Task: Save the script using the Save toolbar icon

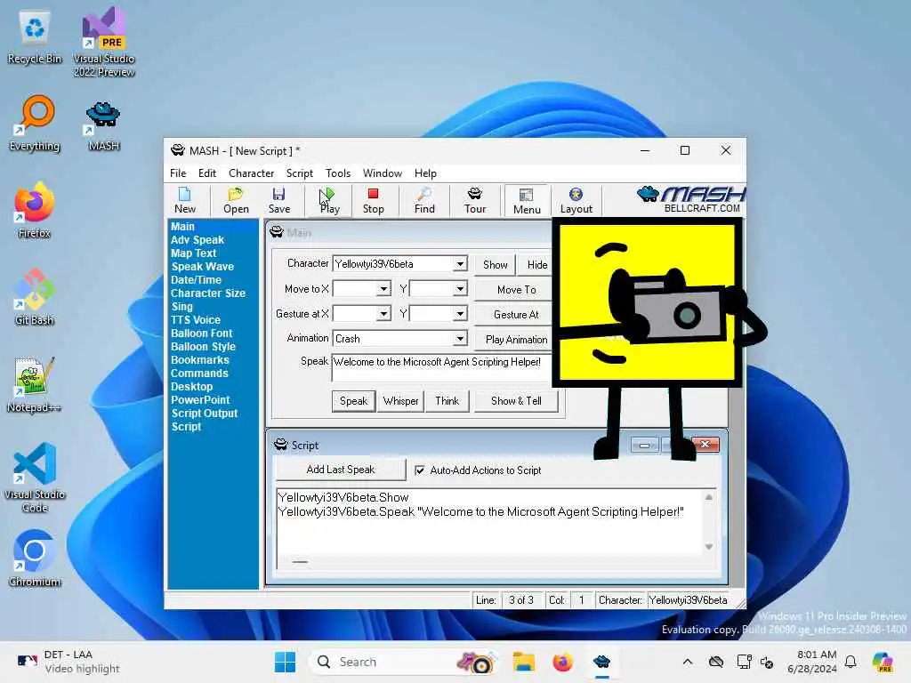Action: pyautogui.click(x=278, y=201)
